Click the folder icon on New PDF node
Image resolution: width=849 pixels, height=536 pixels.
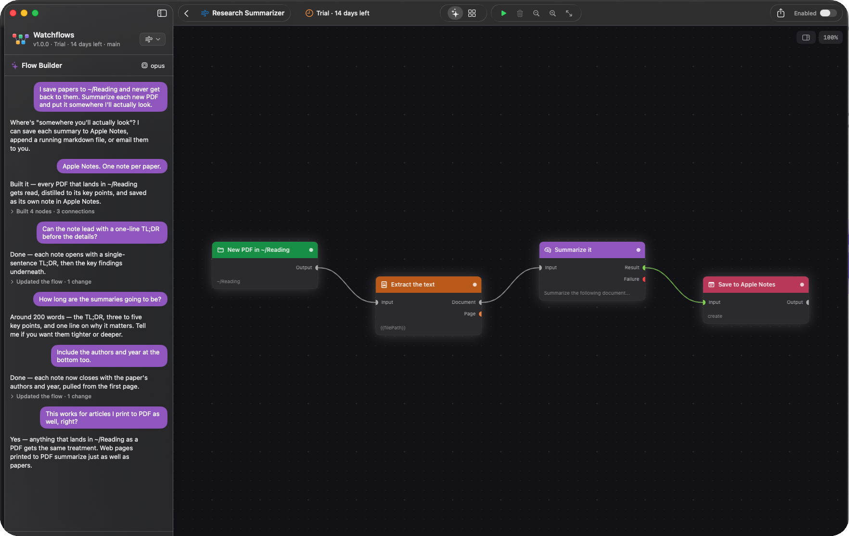(x=221, y=250)
